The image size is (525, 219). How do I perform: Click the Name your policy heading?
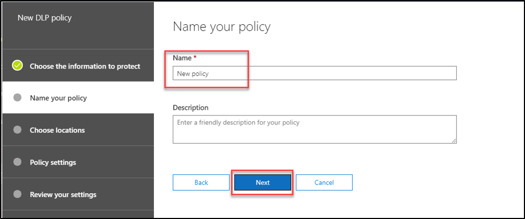(x=221, y=26)
